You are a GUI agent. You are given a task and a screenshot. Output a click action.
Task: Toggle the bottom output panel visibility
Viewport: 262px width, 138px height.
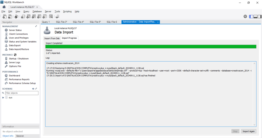click(x=256, y=17)
